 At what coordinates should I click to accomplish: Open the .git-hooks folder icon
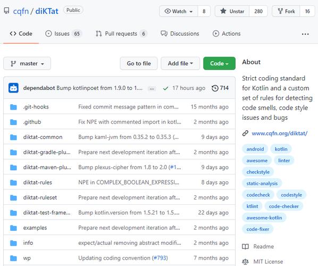click(x=13, y=107)
